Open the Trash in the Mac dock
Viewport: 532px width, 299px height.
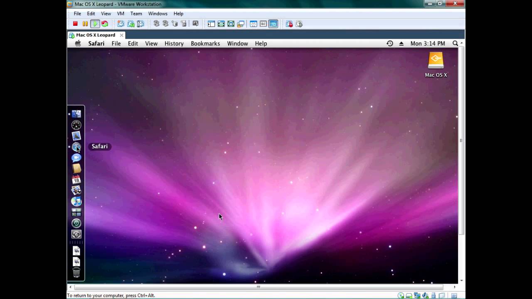pyautogui.click(x=76, y=272)
